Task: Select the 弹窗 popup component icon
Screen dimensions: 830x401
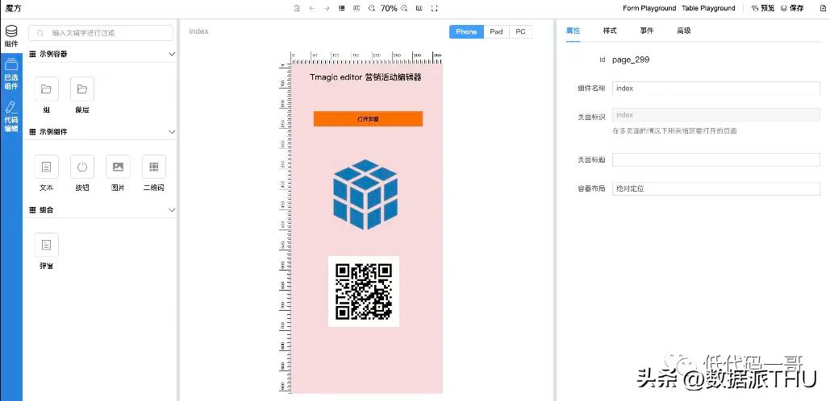Action: pos(46,245)
